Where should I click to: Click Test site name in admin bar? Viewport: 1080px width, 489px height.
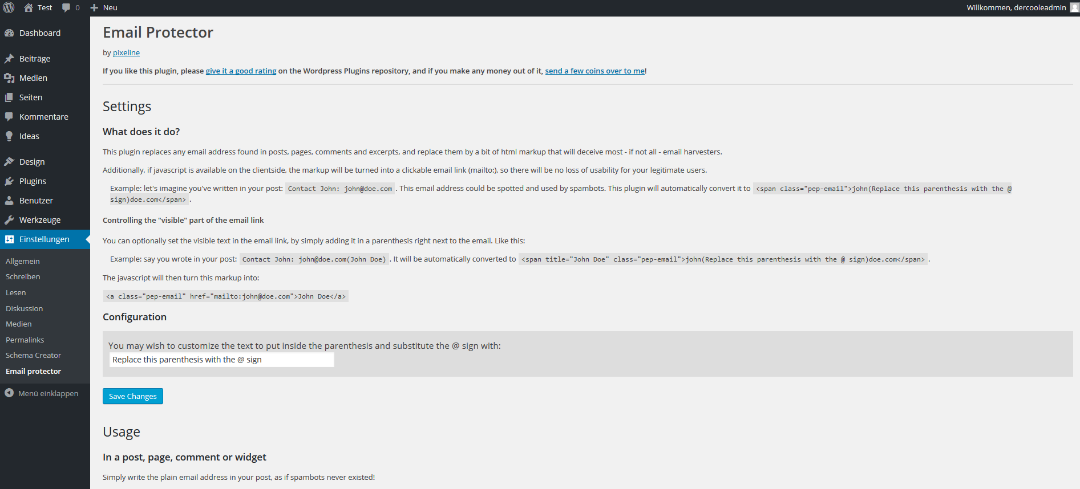(x=45, y=7)
